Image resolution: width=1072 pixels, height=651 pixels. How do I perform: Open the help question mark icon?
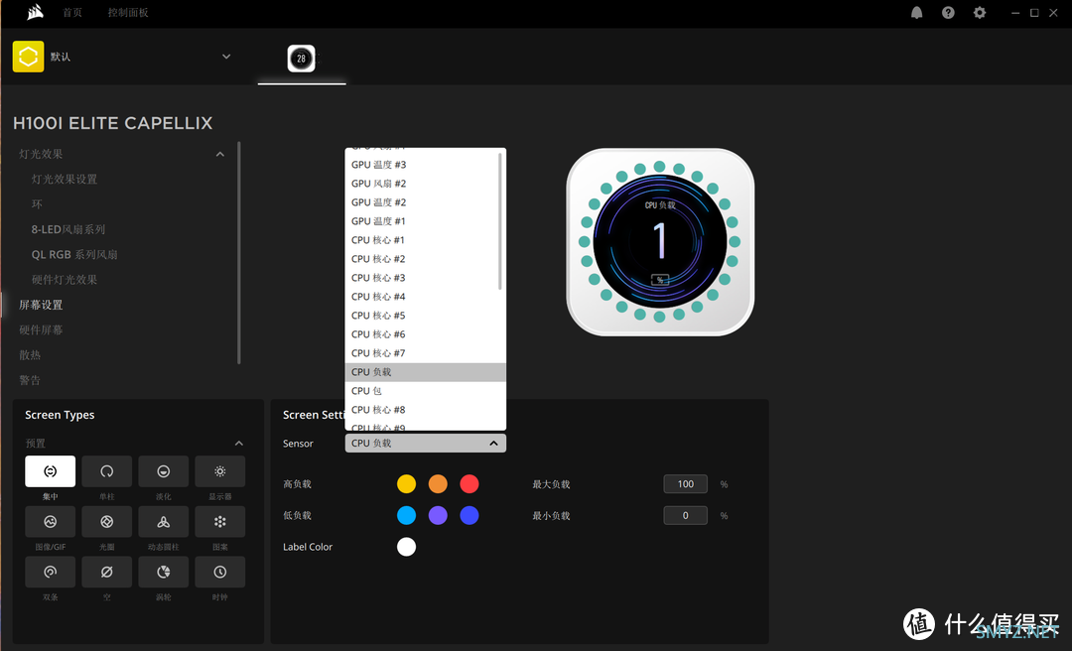pos(948,12)
